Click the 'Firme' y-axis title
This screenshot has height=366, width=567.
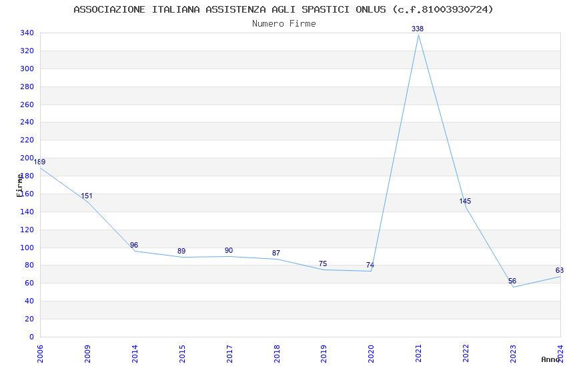click(19, 186)
